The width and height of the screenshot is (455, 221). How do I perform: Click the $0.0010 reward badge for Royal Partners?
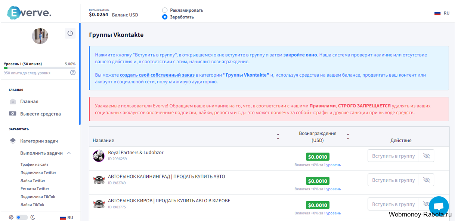[318, 157]
